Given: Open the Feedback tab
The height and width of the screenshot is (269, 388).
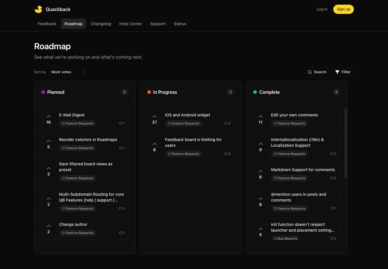Looking at the screenshot, I should tap(47, 24).
